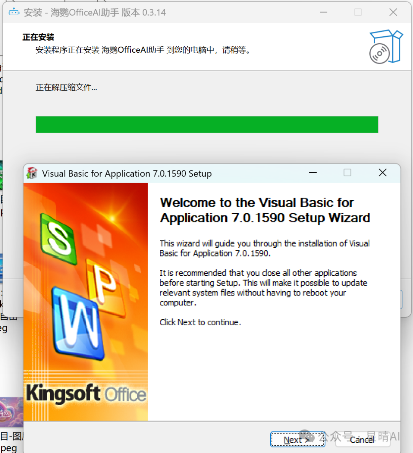The height and width of the screenshot is (453, 413).
Task: Click the robot icon in the OfficeAI installer title bar
Action: 14,12
